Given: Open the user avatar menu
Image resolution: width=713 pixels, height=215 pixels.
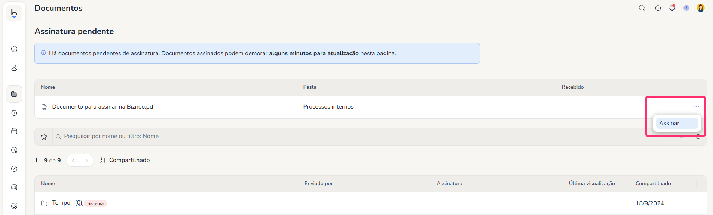Looking at the screenshot, I should point(701,8).
